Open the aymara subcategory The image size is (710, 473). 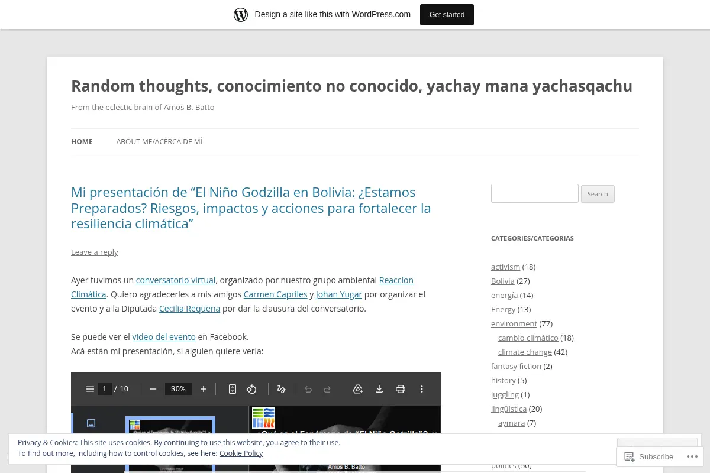(x=511, y=423)
